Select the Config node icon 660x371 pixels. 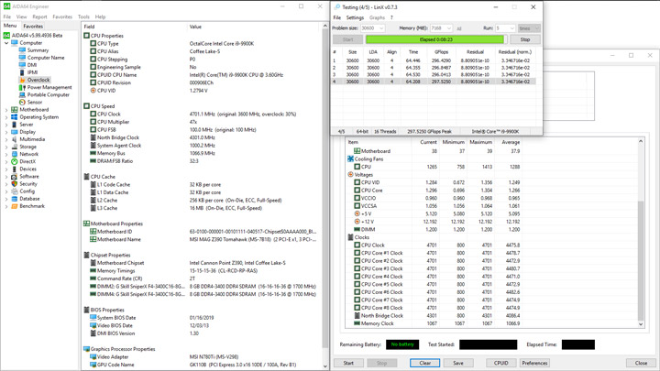click(x=15, y=191)
